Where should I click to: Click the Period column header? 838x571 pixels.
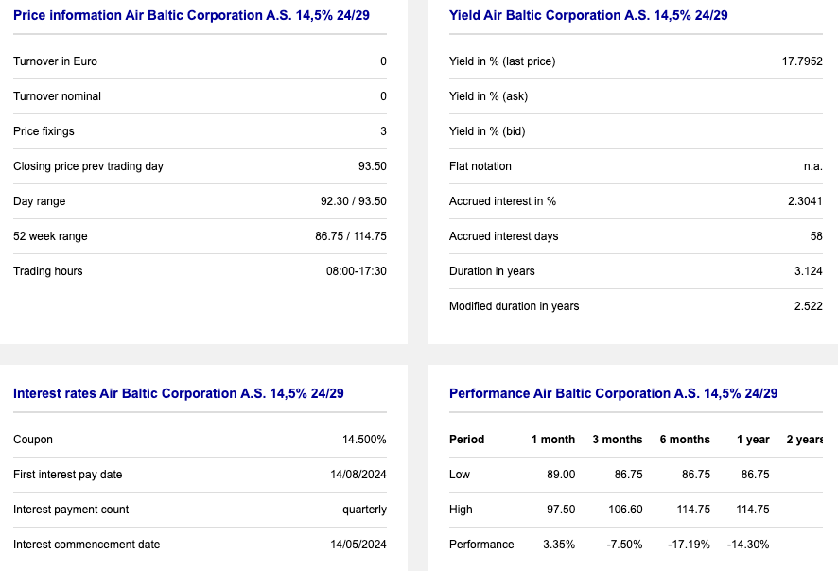pyautogui.click(x=466, y=440)
